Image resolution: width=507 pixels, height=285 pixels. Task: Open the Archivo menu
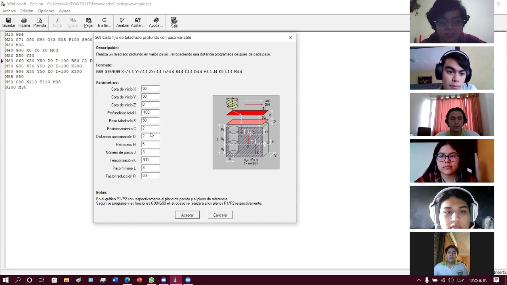click(9, 11)
